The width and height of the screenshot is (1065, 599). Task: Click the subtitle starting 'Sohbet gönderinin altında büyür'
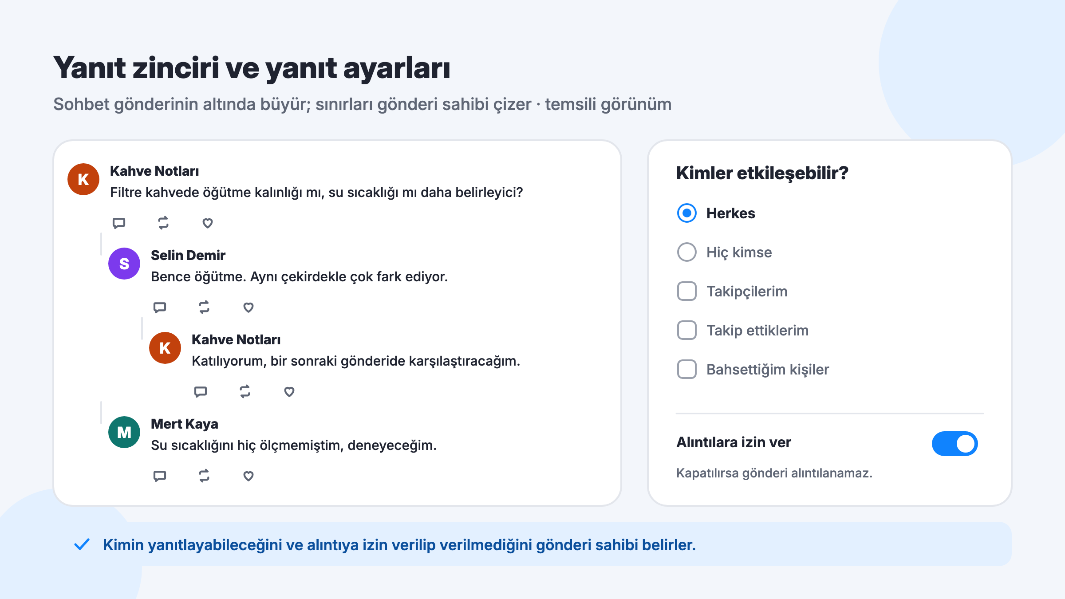(362, 105)
